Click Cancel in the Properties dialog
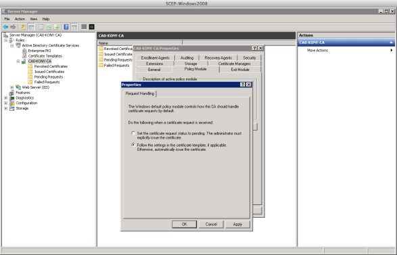Image resolution: width=397 pixels, height=255 pixels. (x=211, y=224)
